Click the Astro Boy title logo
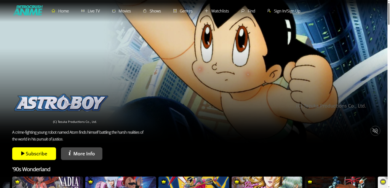The image size is (390, 188). point(61,103)
